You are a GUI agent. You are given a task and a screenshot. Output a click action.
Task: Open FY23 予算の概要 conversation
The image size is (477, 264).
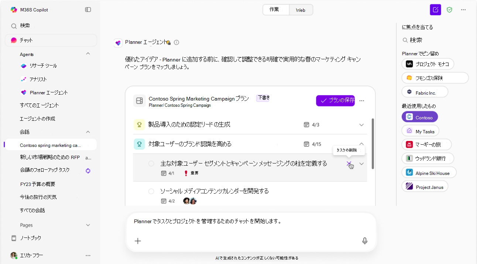pyautogui.click(x=38, y=184)
